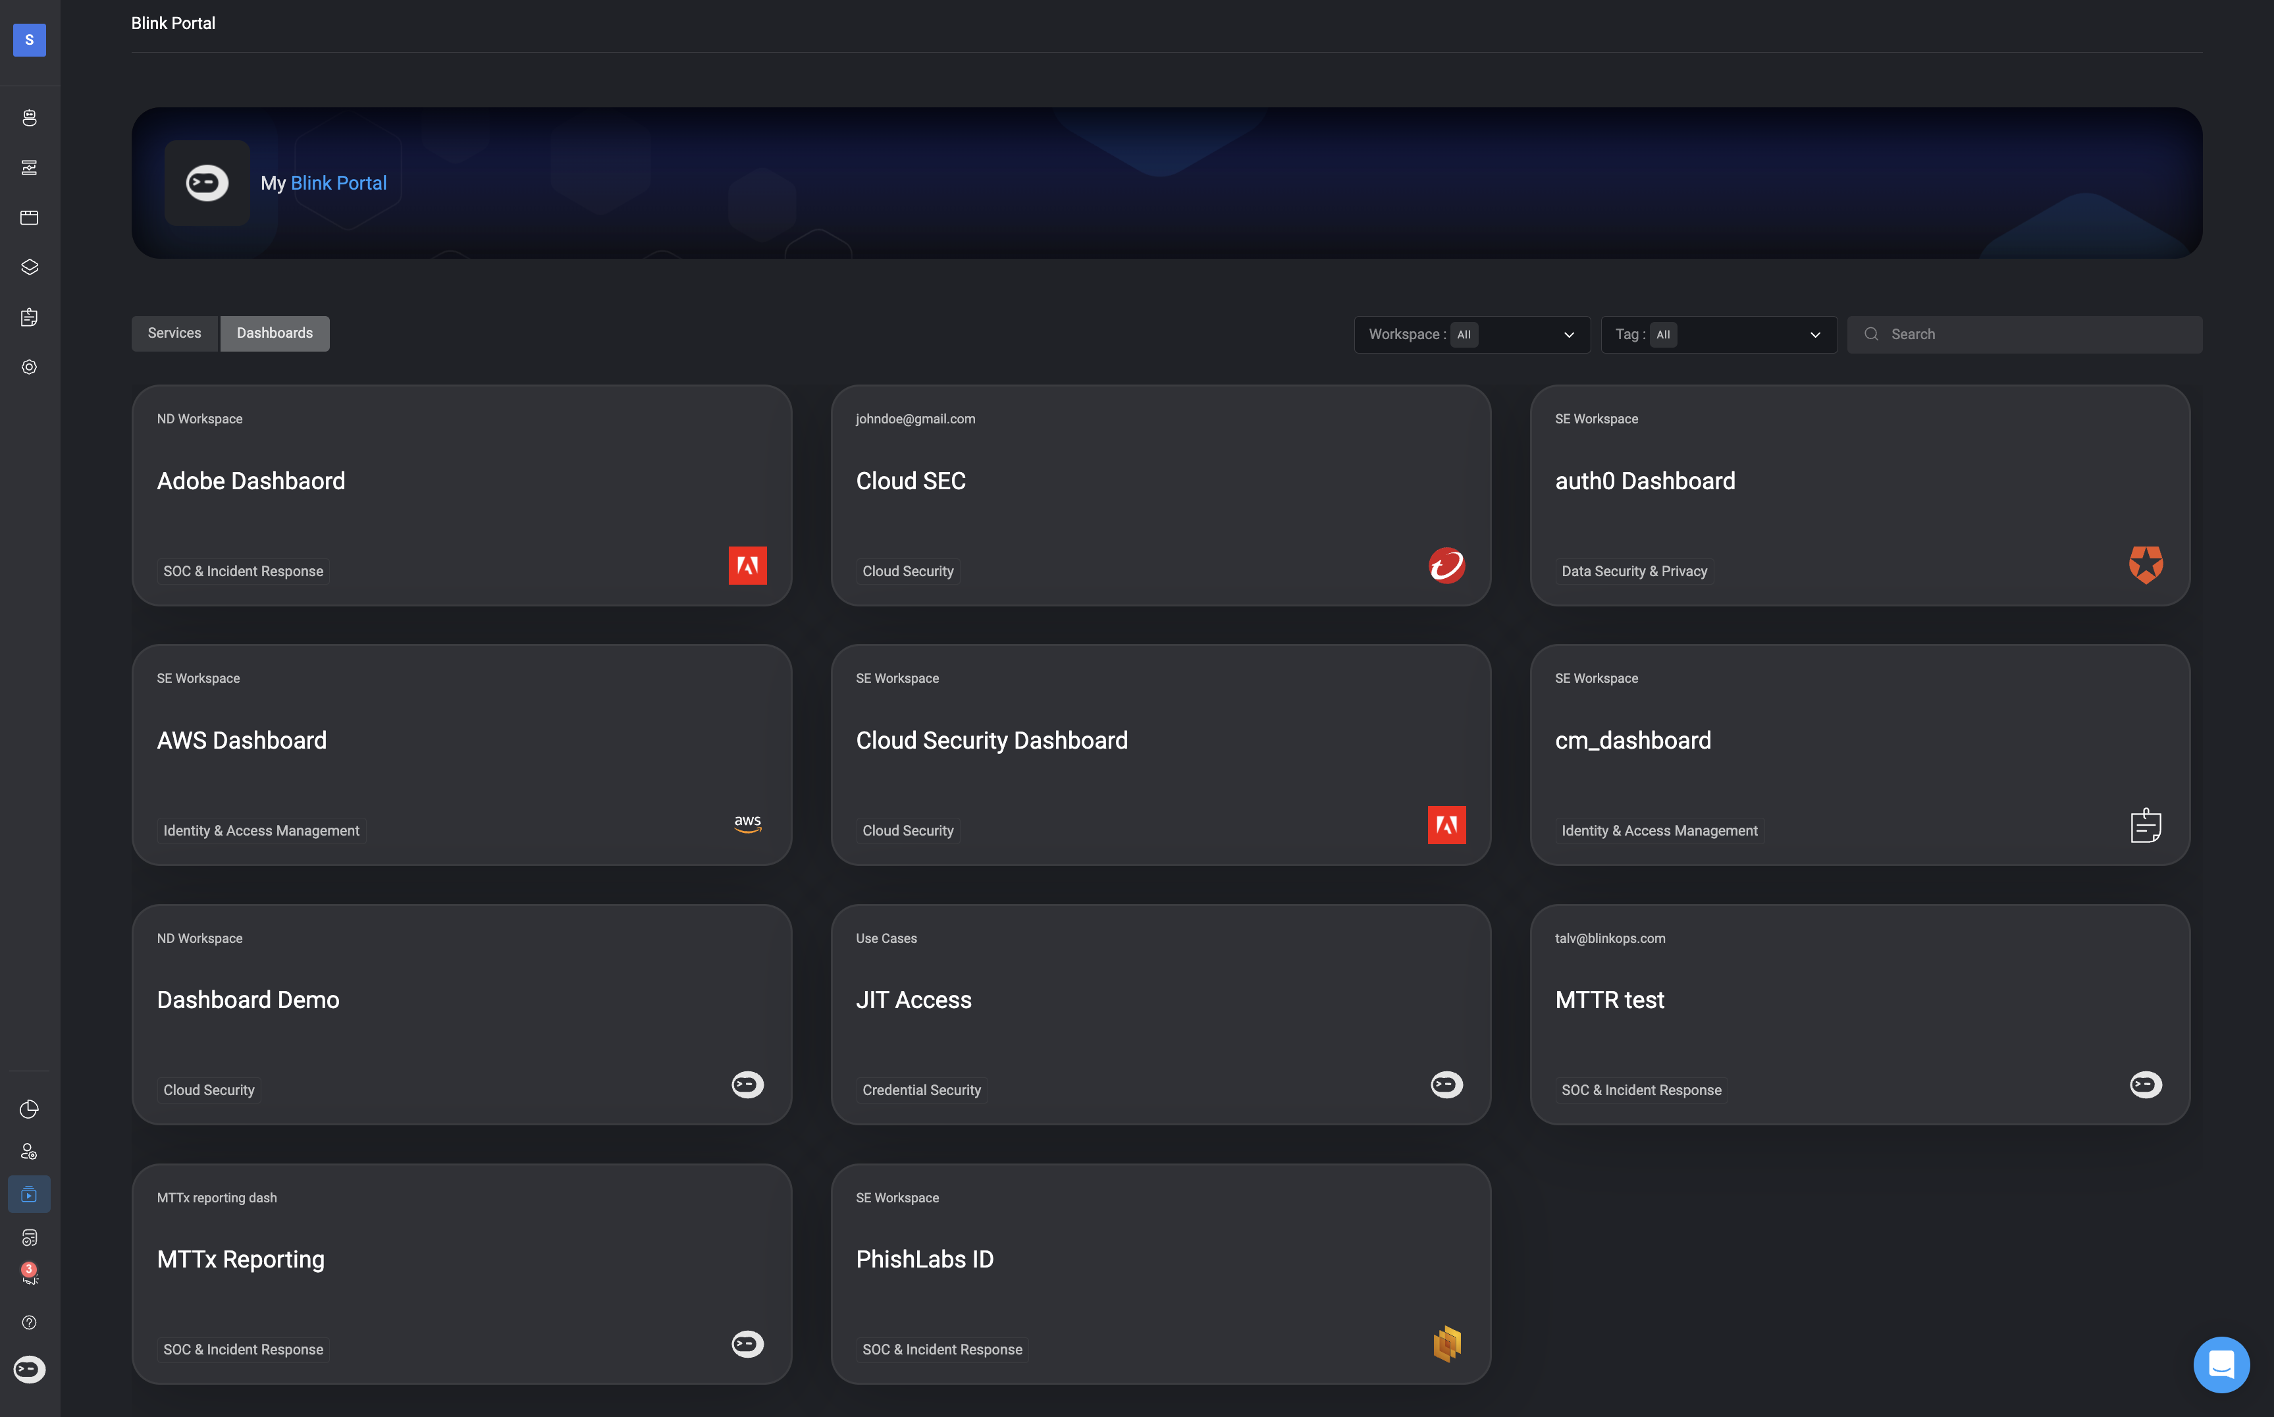Click the clipboard notes sidebar icon
Viewport: 2274px width, 1417px height.
(29, 317)
